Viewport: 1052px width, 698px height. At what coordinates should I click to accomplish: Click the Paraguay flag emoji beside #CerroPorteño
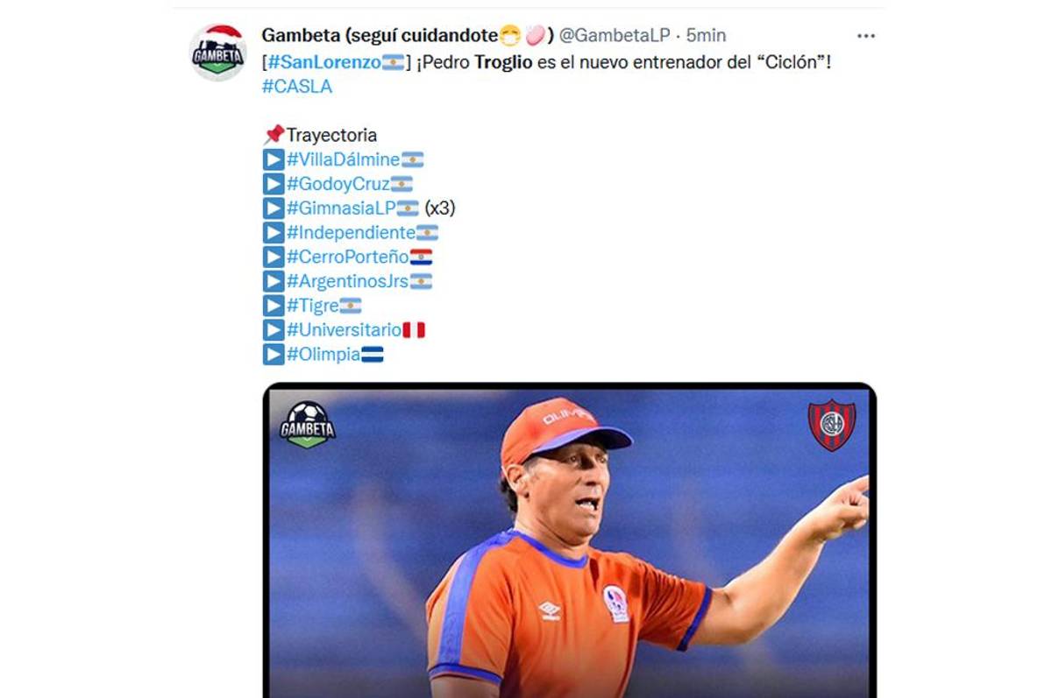pos(422,257)
